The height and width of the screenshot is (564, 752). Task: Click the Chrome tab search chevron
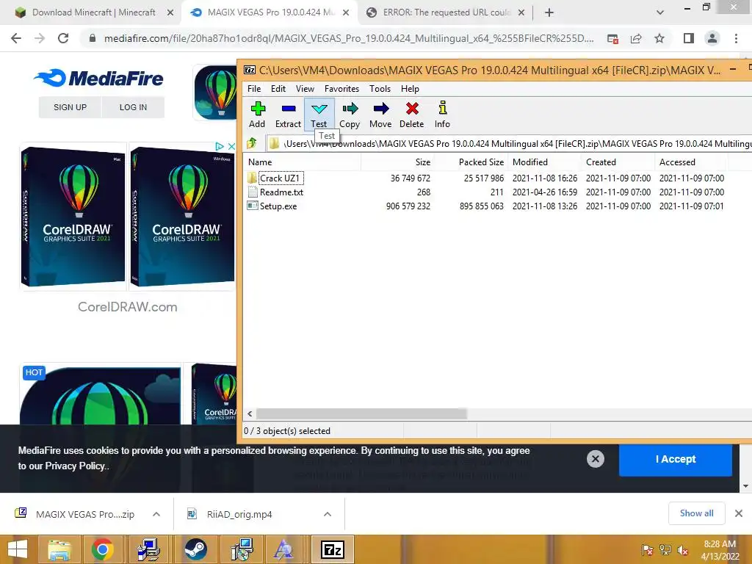pos(660,13)
